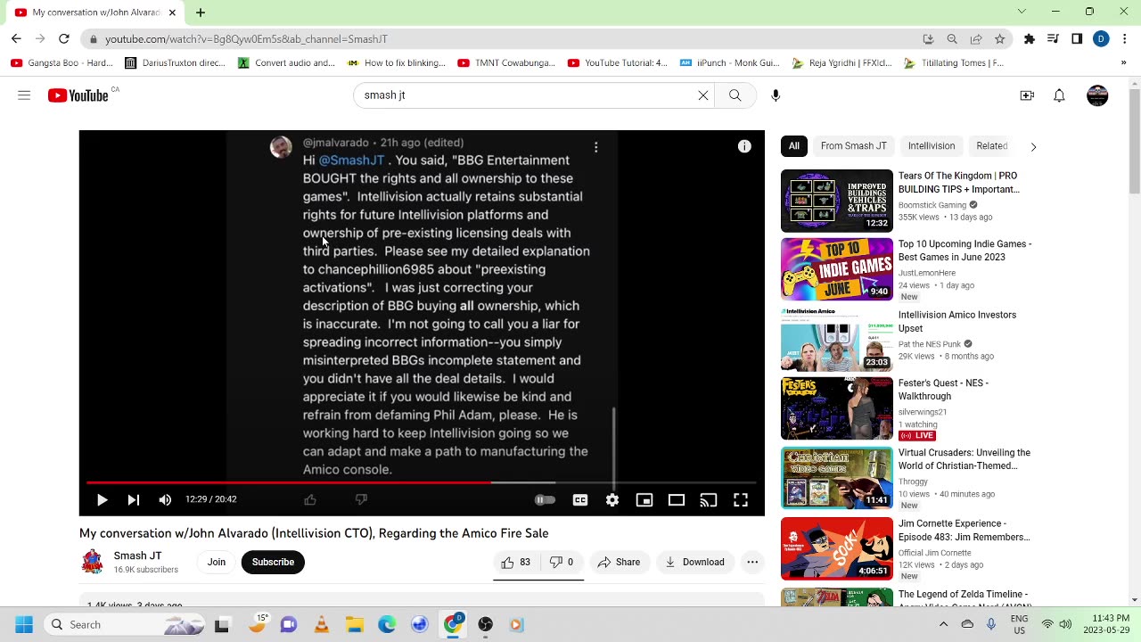
Task: Open Tears Of The Kingdom video thumbnail
Action: tap(837, 201)
